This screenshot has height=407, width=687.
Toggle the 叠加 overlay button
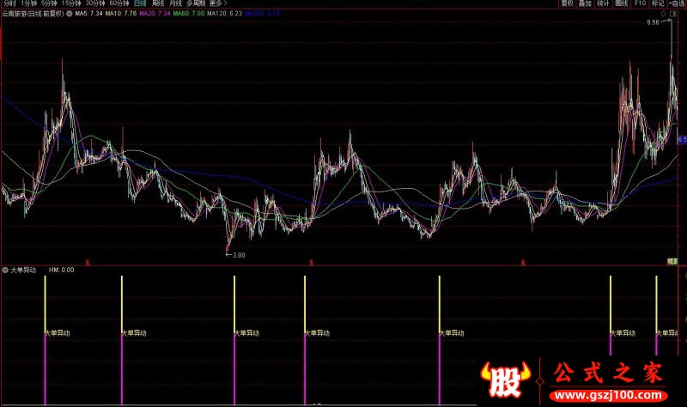click(585, 3)
